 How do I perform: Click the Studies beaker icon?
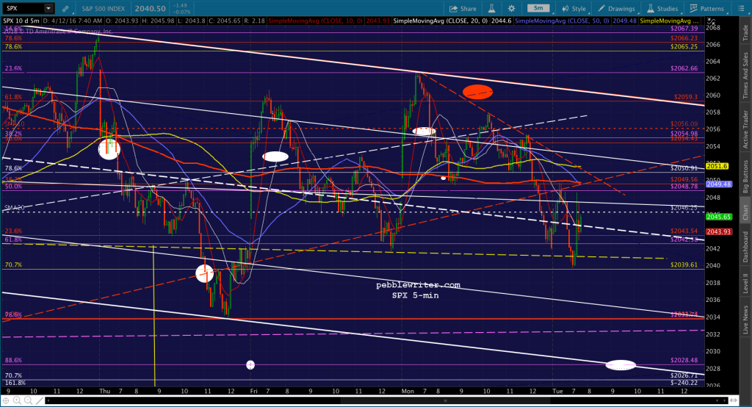[x=651, y=9]
